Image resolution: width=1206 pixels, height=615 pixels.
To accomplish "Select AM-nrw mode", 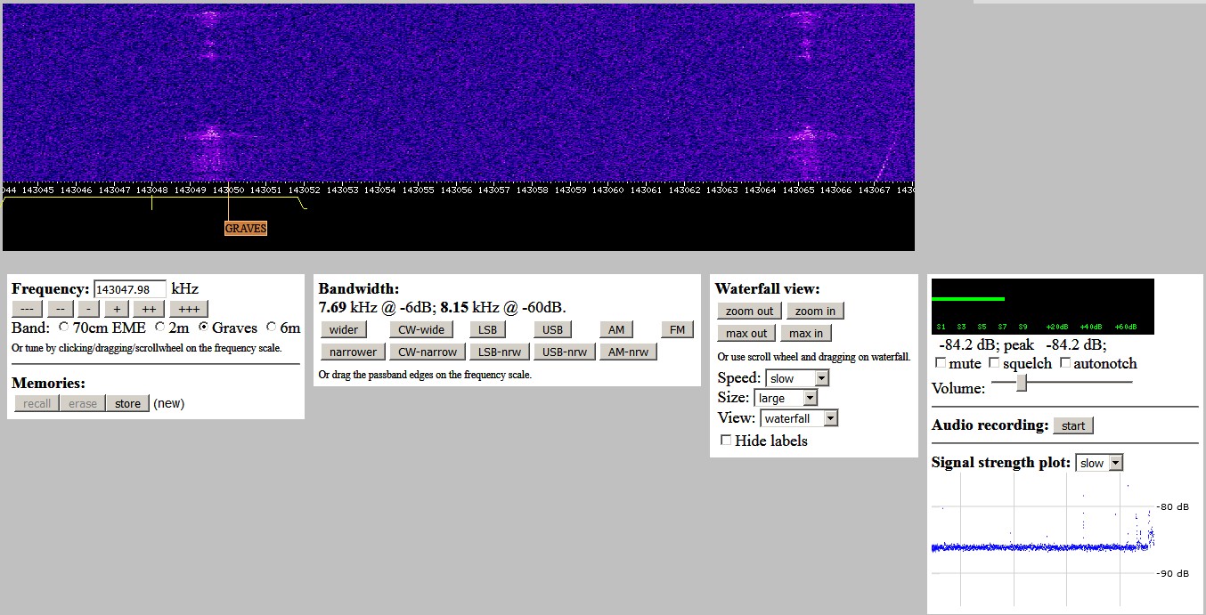I will pyautogui.click(x=629, y=352).
